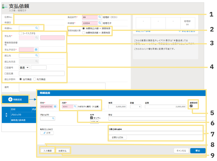Open the 支払予定日 calendar picker icon
This screenshot has width=217, height=161.
click(x=36, y=49)
